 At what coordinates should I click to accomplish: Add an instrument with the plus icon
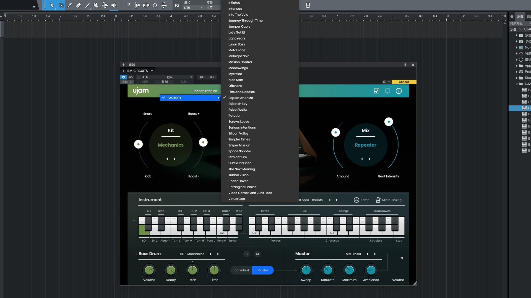point(124,65)
